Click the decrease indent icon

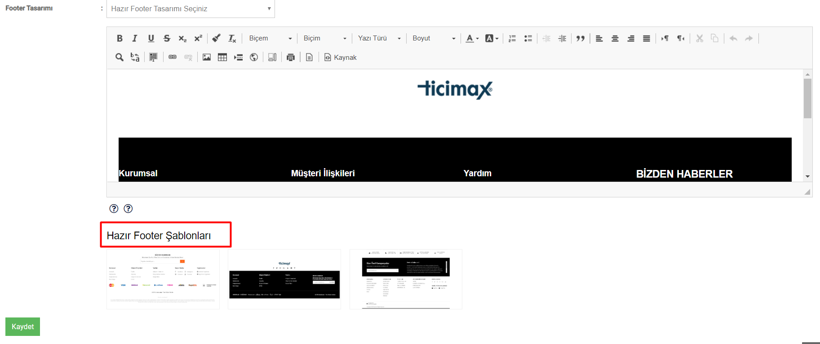pyautogui.click(x=546, y=38)
